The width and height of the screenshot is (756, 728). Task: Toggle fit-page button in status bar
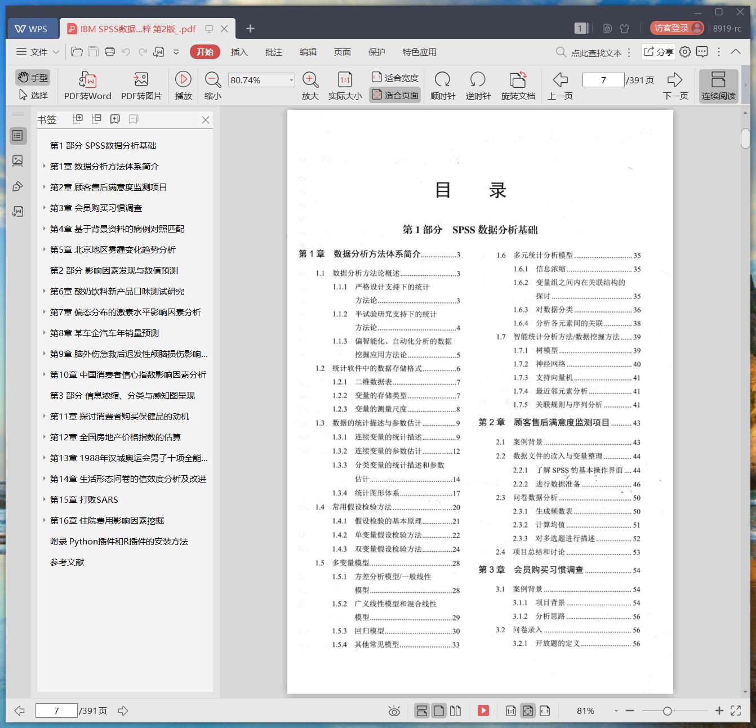(528, 711)
